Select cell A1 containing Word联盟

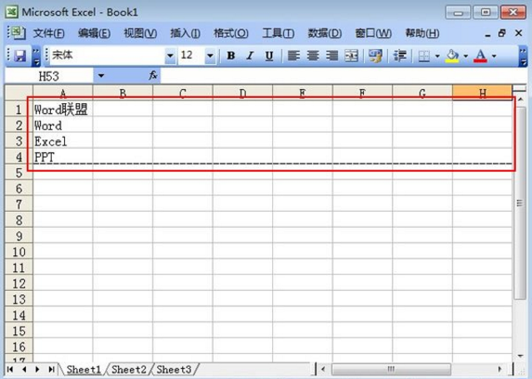(62, 110)
